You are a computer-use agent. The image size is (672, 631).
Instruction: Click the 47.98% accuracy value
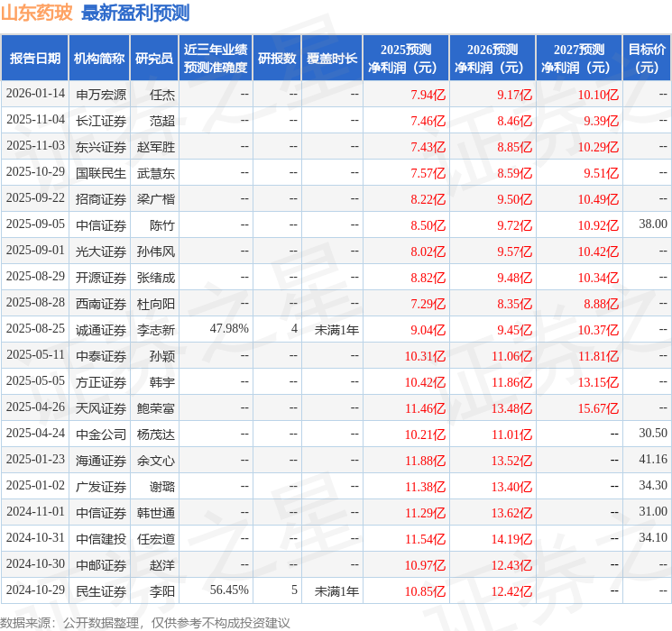[x=229, y=328]
